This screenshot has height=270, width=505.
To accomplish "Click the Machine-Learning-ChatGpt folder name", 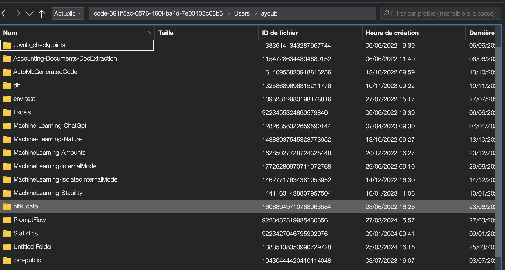I will (50, 126).
